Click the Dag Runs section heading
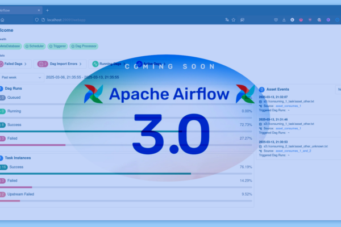Screen dimensions: 341x227 13,89
